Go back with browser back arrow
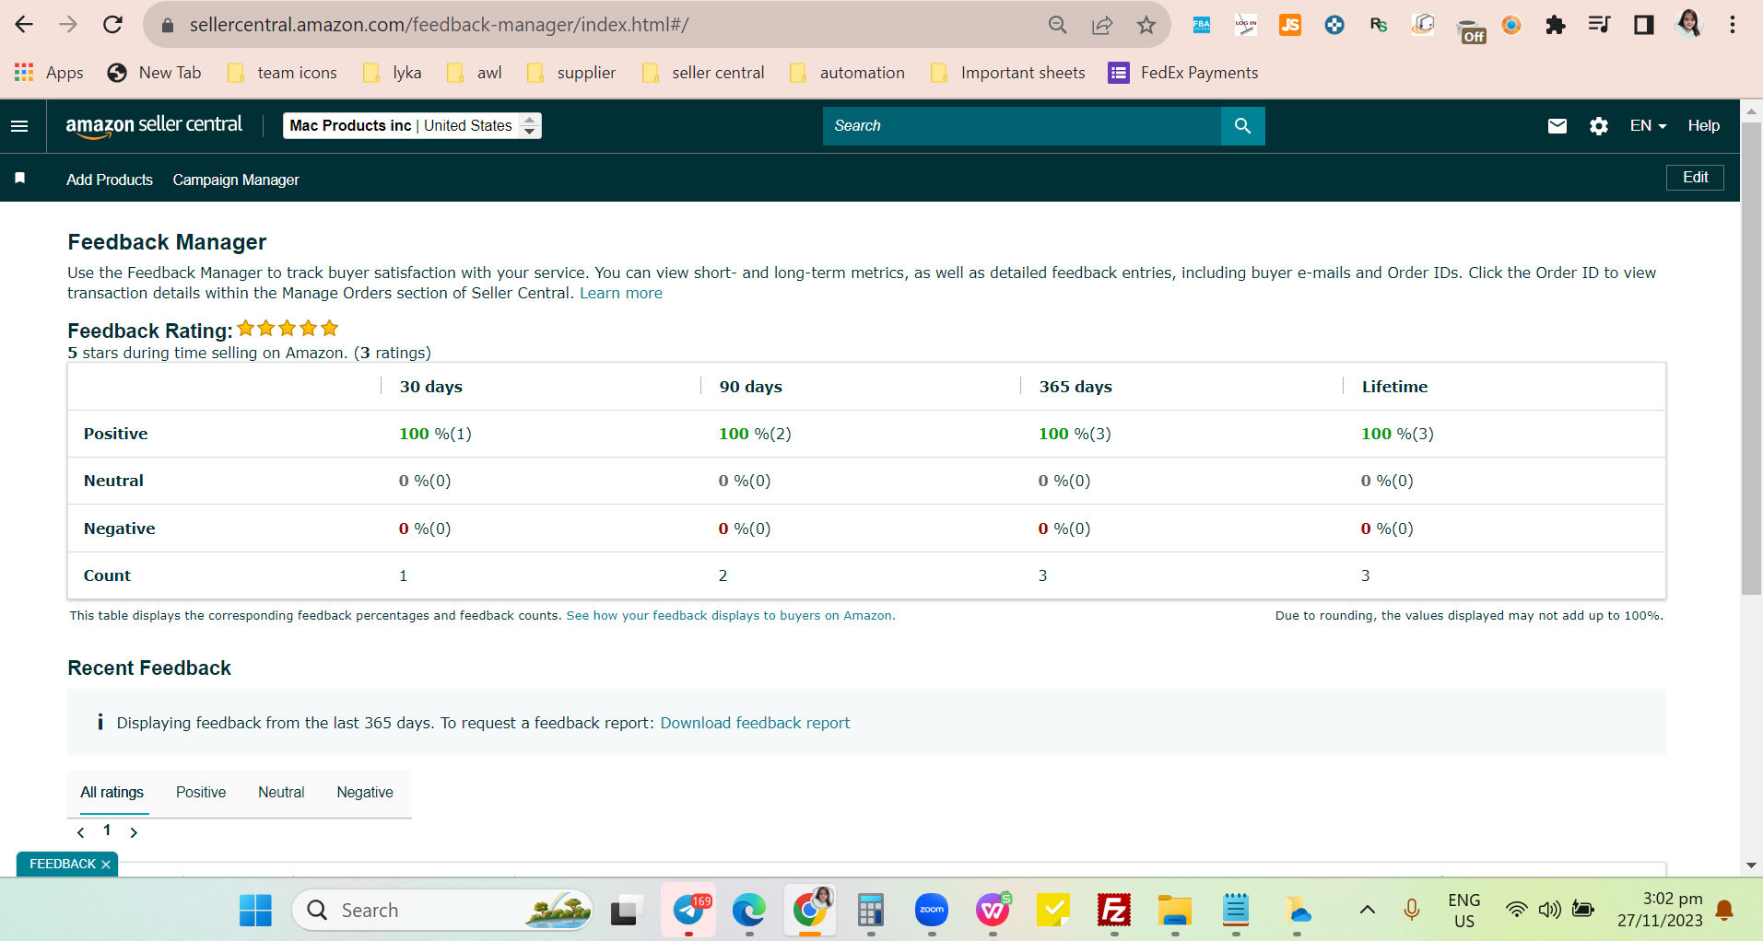Viewport: 1763px width, 941px height. 24,25
